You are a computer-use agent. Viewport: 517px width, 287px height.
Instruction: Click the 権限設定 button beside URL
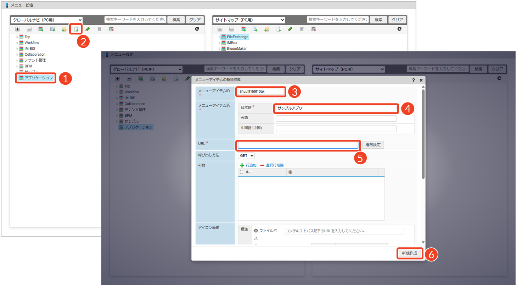(373, 145)
